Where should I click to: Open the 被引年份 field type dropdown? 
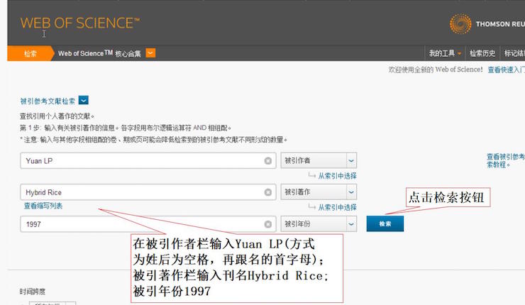(319, 224)
